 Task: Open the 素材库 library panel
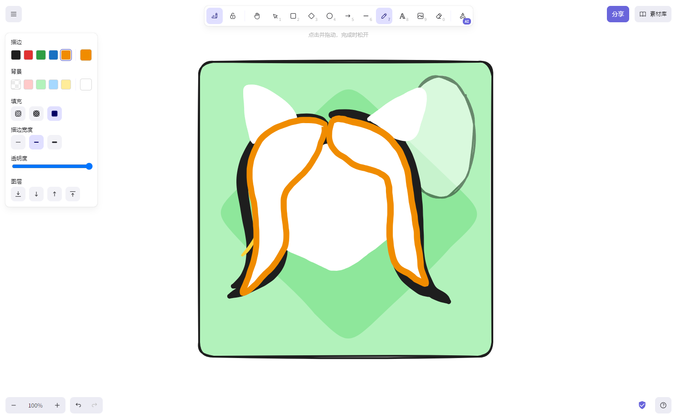[x=653, y=14]
